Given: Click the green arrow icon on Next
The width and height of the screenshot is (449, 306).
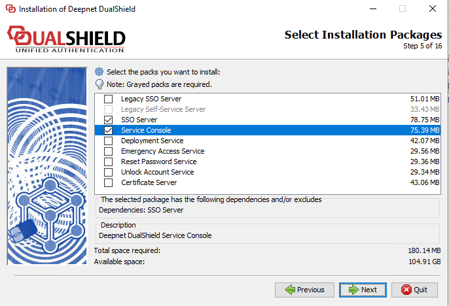Looking at the screenshot, I should point(353,290).
